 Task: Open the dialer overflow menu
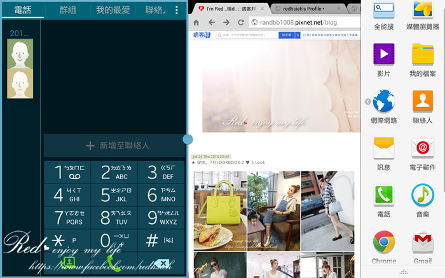click(x=177, y=10)
